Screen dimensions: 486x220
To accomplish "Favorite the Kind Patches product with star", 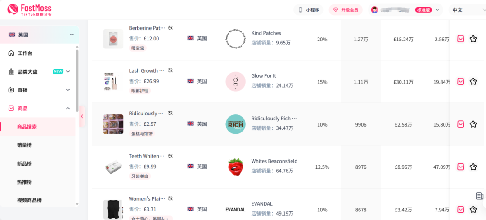I will [473, 39].
